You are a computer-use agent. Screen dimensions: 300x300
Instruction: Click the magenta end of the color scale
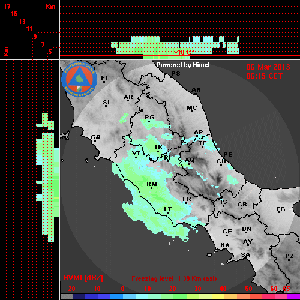293,296
